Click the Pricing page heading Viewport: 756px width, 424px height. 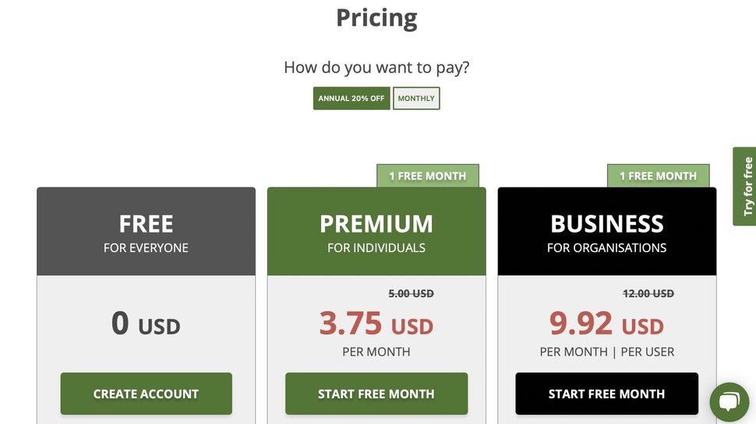[x=376, y=17]
